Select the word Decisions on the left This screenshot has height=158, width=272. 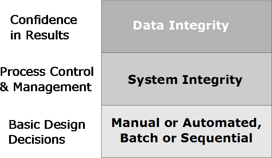(x=37, y=140)
